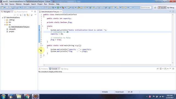Open the Forward navigation history dropdown

pos(133,7)
